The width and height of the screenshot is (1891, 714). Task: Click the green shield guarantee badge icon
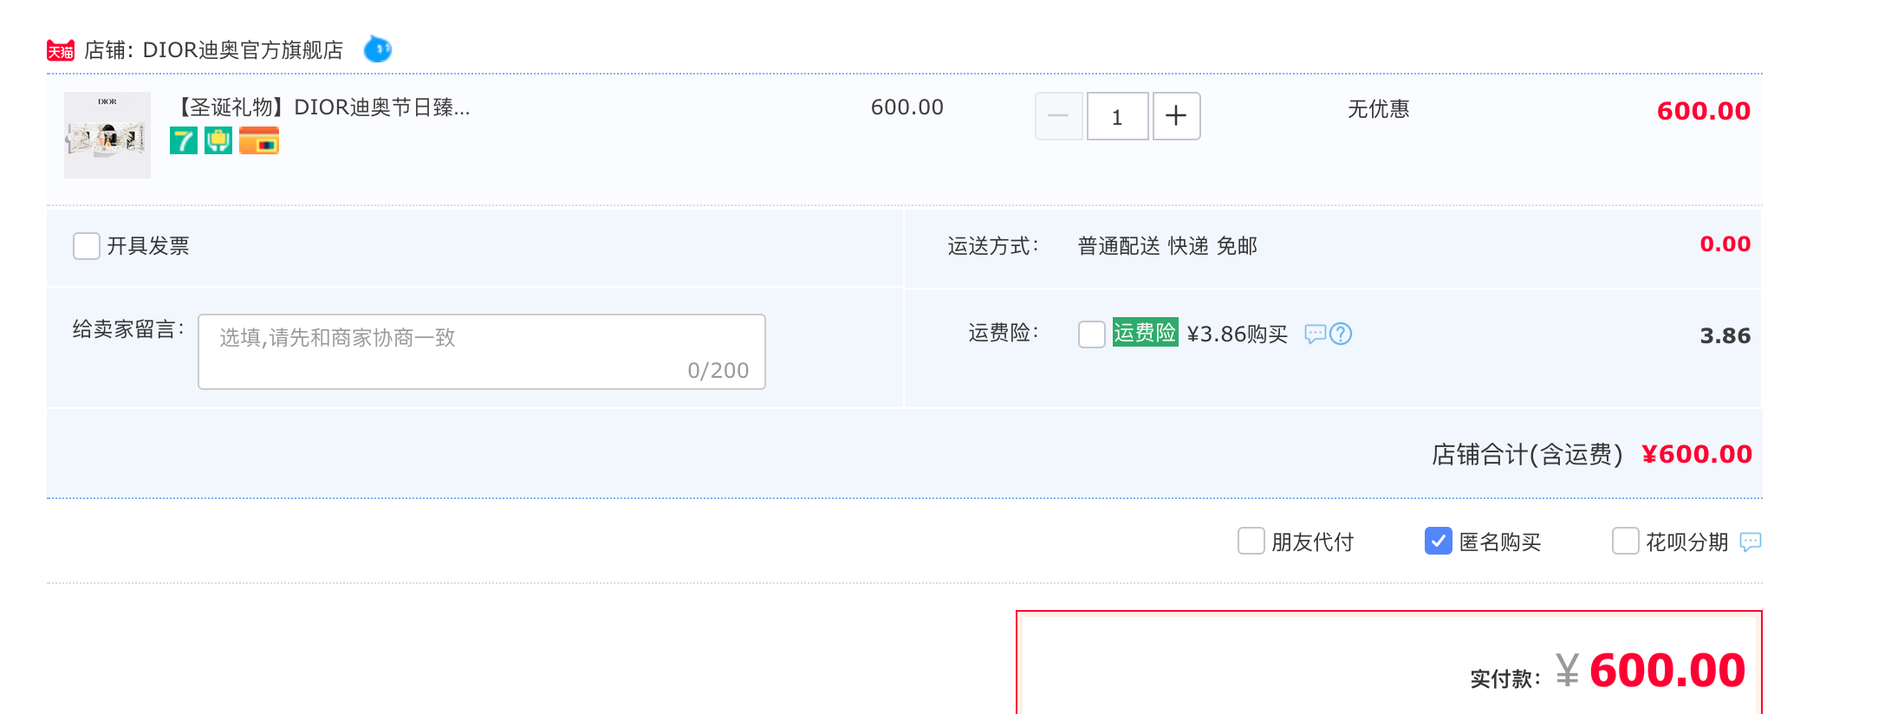[218, 140]
